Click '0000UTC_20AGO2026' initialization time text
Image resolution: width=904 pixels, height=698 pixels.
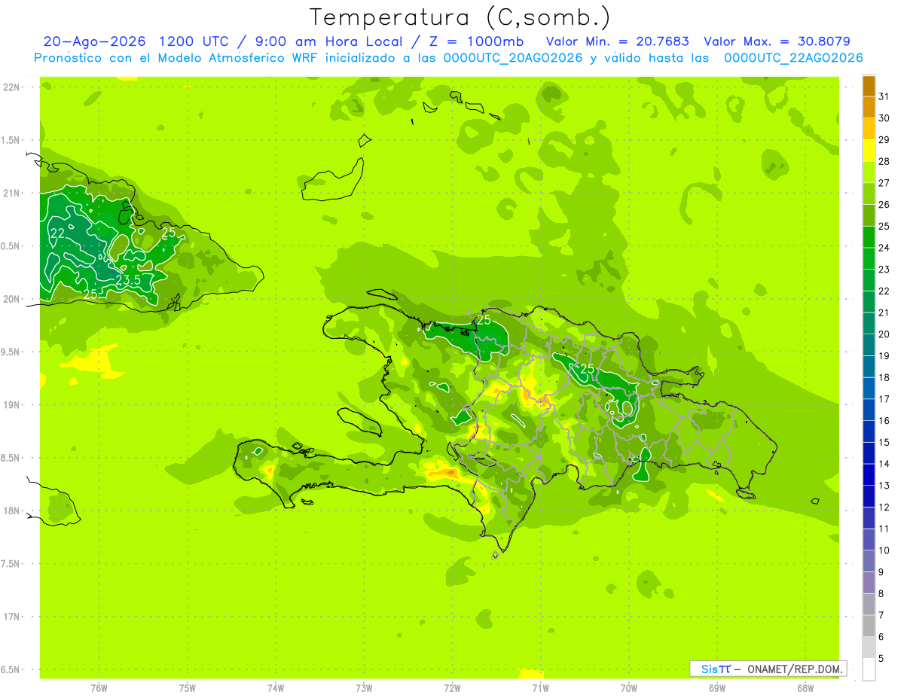pyautogui.click(x=513, y=58)
